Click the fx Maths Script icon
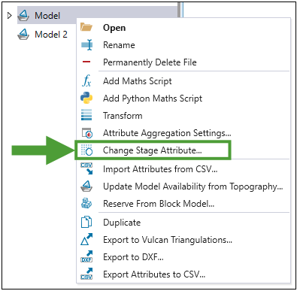Image resolution: width=297 pixels, height=291 pixels. [x=86, y=80]
